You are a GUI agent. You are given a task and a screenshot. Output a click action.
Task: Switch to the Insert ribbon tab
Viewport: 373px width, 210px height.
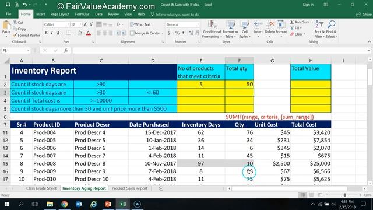pyautogui.click(x=40, y=14)
